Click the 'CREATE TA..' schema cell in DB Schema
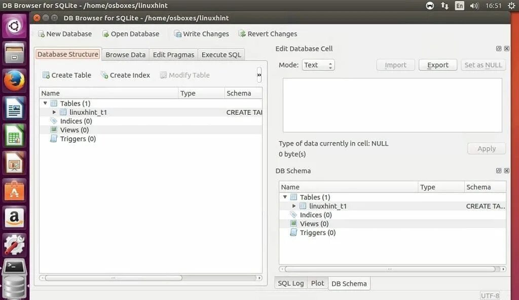The height and width of the screenshot is (300, 519). [485, 206]
